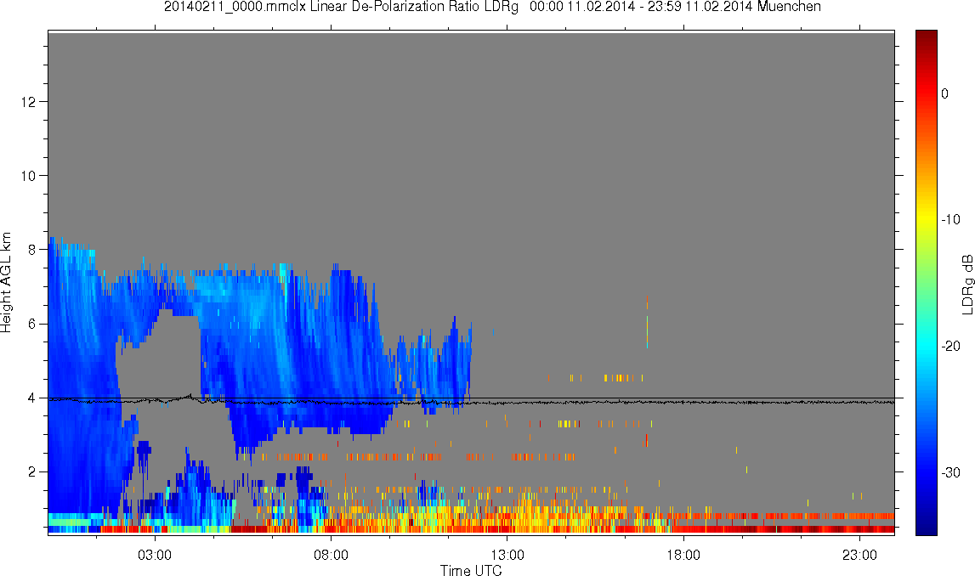Click the 'LDRg dB' colorbar label
Image resolution: width=975 pixels, height=576 pixels.
coord(966,284)
